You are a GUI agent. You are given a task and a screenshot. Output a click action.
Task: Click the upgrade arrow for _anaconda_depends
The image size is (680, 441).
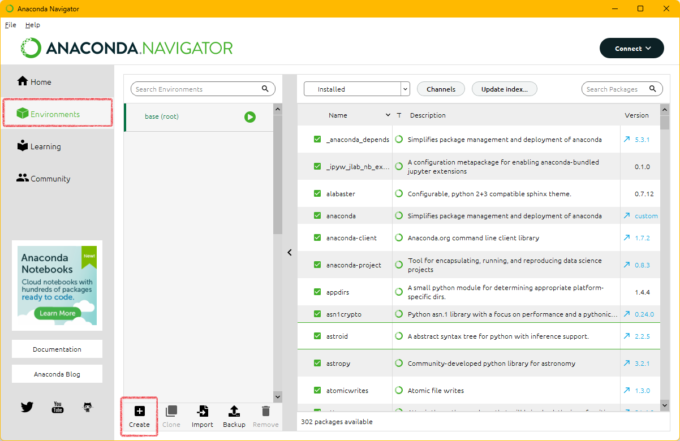(x=627, y=139)
